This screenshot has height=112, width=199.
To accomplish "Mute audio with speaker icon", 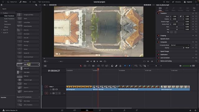I will pos(180,66).
